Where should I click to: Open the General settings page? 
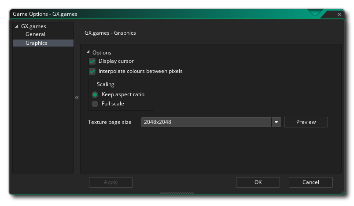point(36,34)
